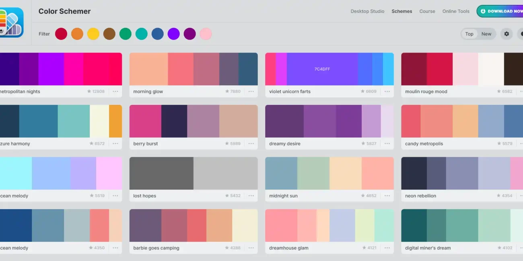523x261 pixels.
Task: Click the Download Now button
Action: [500, 11]
